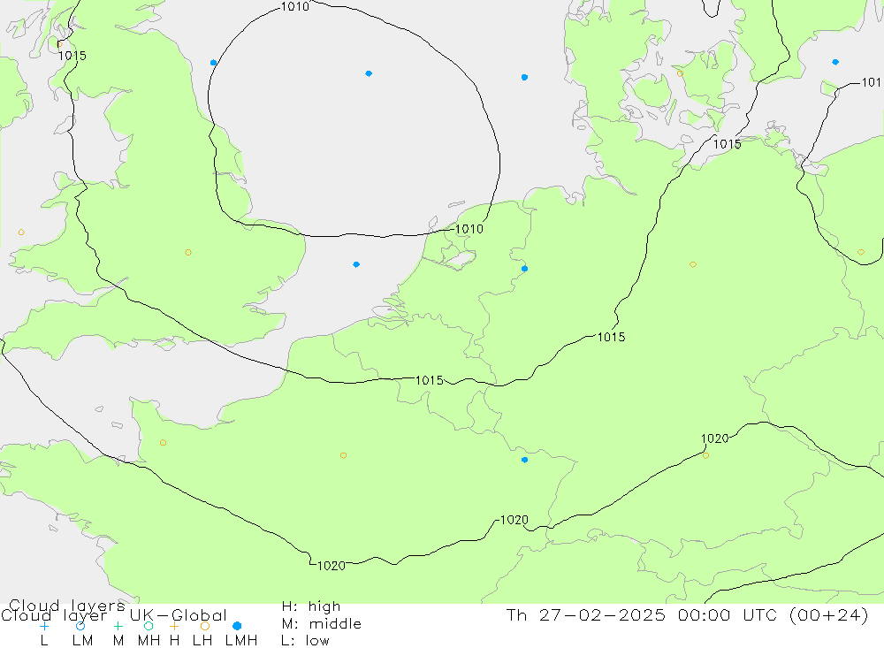Click the orange plus H legend symbol

tap(174, 626)
